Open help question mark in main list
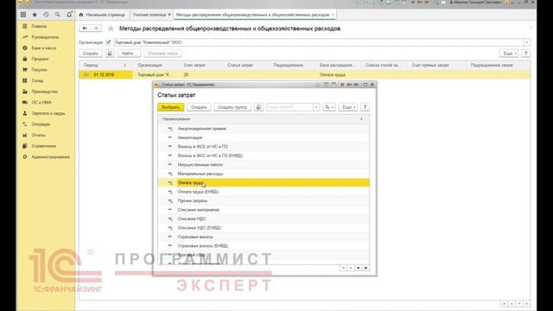This screenshot has width=553, height=311. [x=525, y=54]
